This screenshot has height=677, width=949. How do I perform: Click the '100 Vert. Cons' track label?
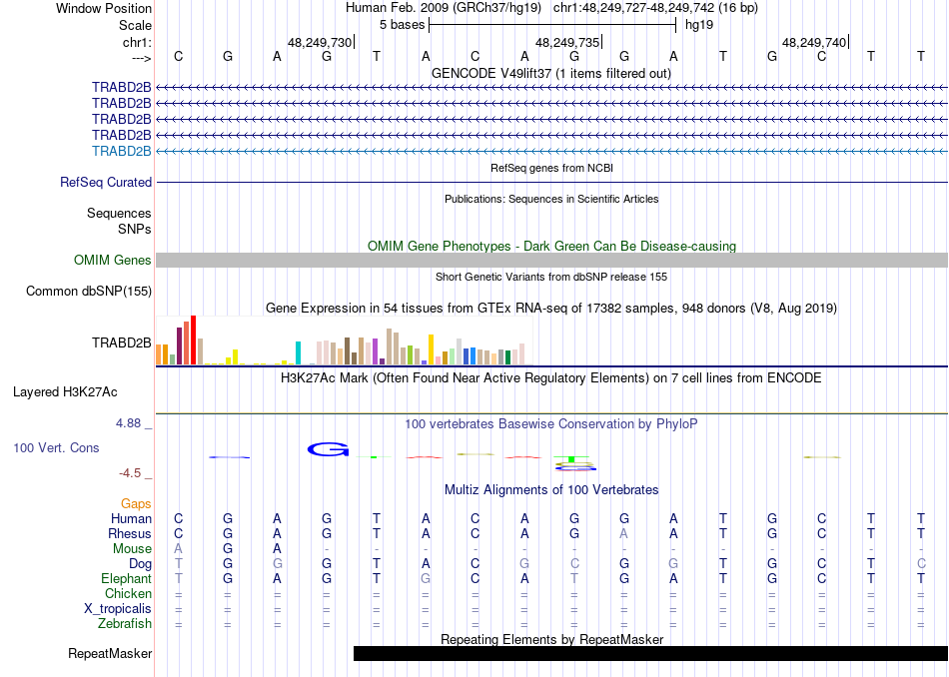tap(56, 447)
